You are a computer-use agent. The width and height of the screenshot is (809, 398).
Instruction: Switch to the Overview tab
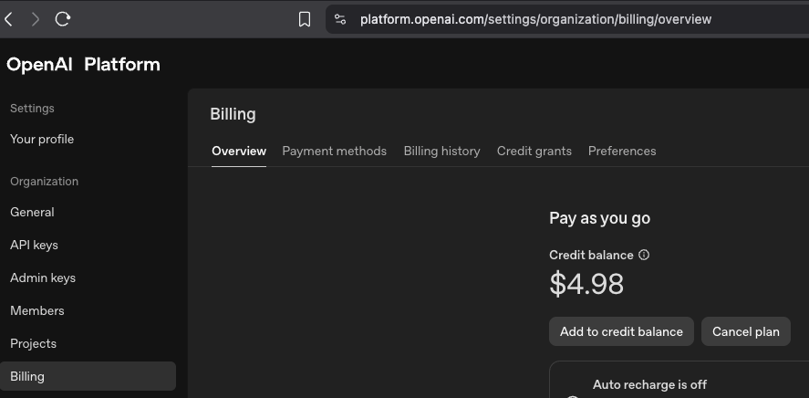(239, 152)
